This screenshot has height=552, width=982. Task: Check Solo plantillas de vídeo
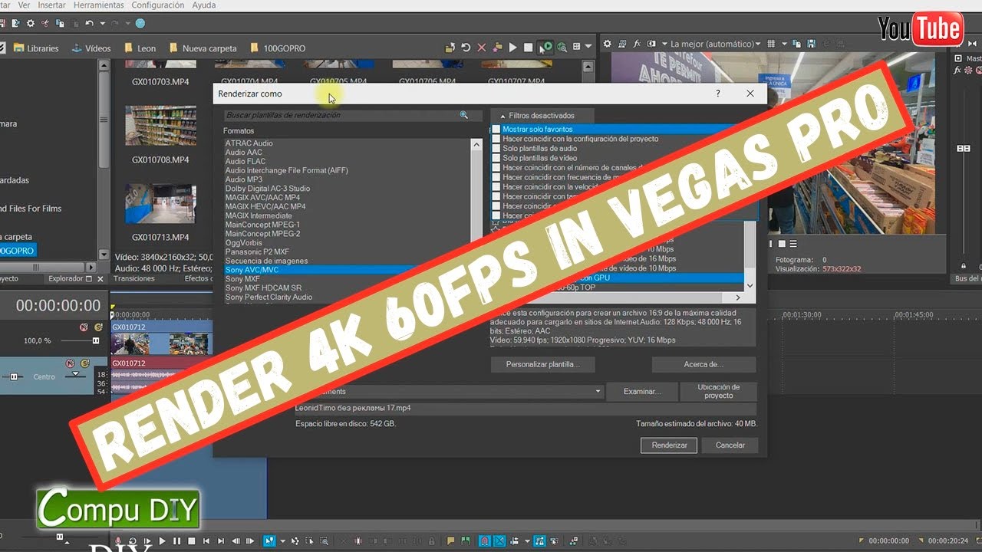(x=496, y=158)
